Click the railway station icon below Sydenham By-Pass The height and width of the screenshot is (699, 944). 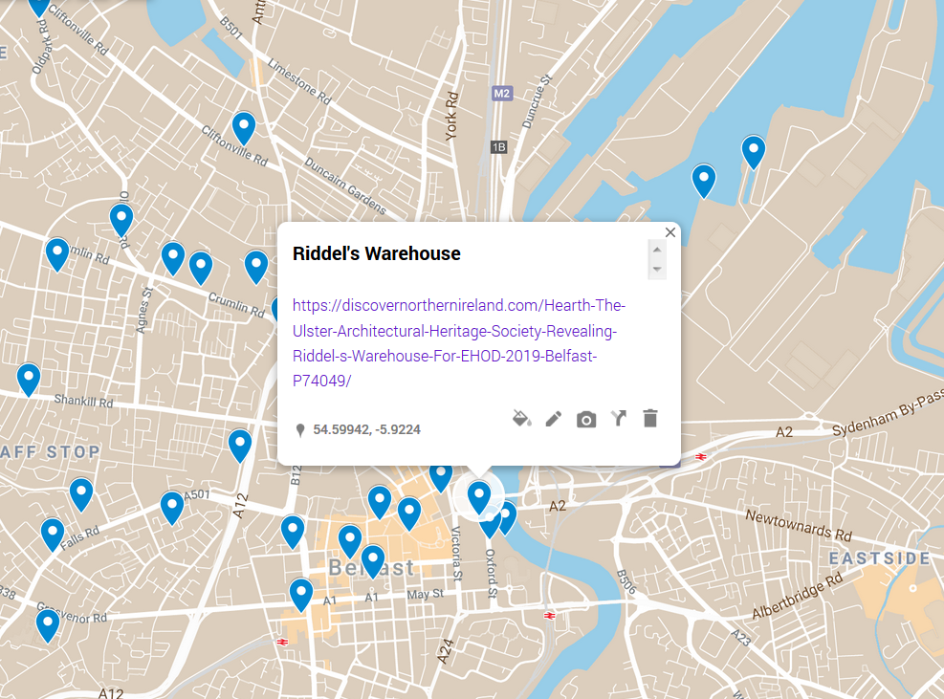[701, 456]
